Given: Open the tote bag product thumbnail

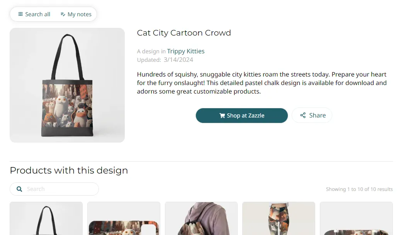Looking at the screenshot, I should click(x=46, y=218).
